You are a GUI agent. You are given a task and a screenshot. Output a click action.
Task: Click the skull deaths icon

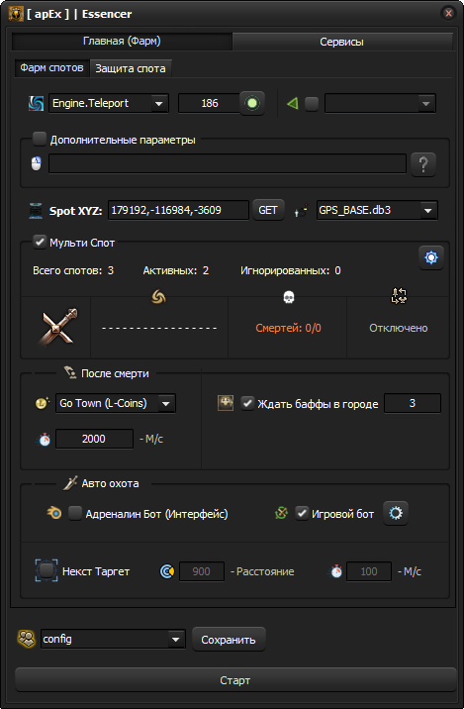288,297
